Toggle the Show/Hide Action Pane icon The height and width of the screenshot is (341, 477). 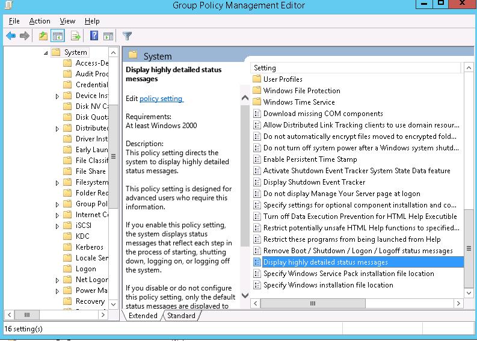108,36
